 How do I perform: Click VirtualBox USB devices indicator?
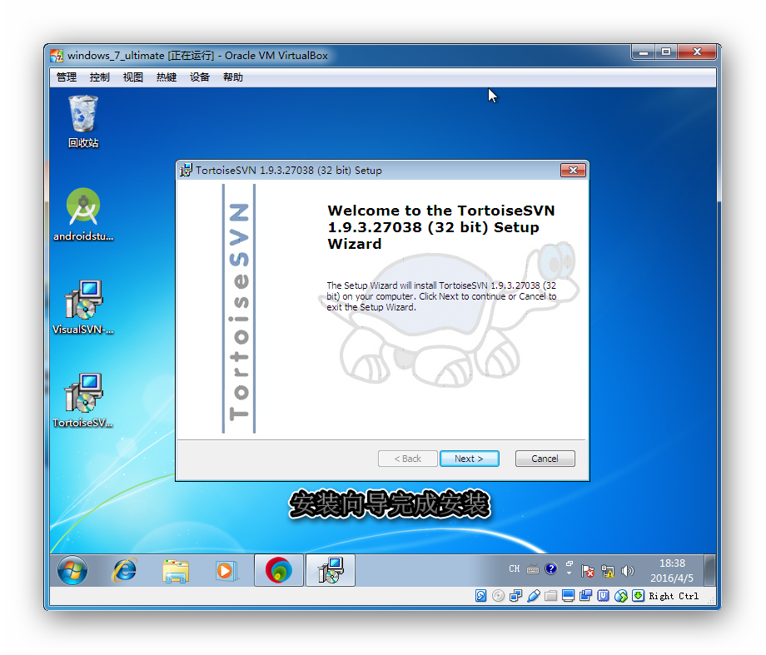point(534,595)
